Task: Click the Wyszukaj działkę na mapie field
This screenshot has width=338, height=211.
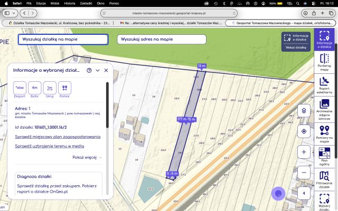Action: click(63, 40)
